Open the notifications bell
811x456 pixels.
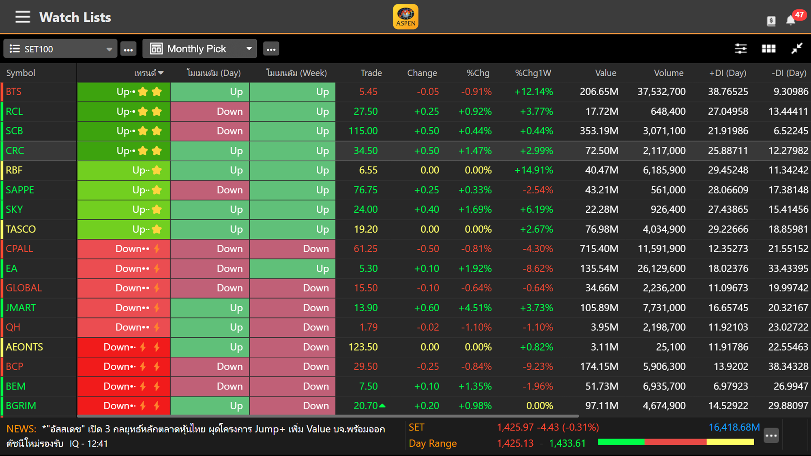click(791, 21)
